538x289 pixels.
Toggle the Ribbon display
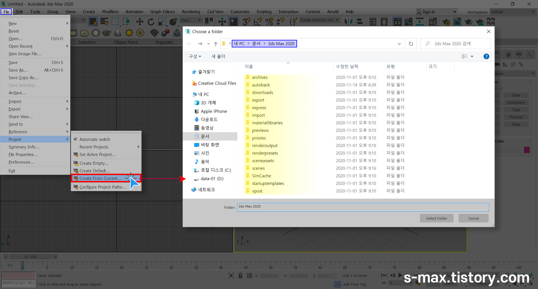pos(397,22)
